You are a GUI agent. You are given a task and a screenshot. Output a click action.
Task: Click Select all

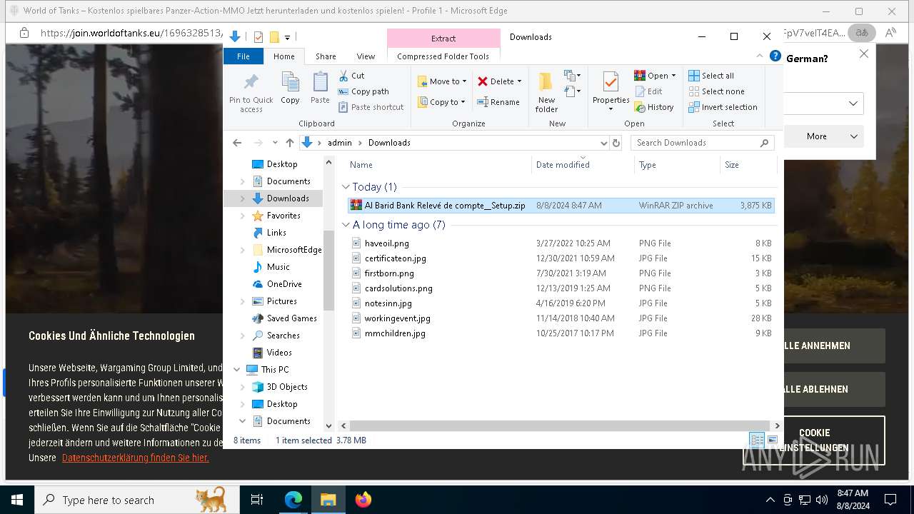tap(711, 76)
